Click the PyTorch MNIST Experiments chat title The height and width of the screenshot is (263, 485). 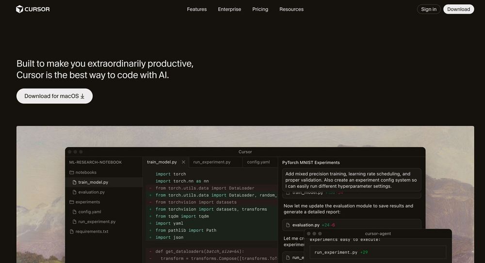311,163
